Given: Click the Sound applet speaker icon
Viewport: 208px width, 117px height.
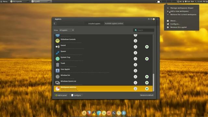Looking at the screenshot, I should [58, 47].
